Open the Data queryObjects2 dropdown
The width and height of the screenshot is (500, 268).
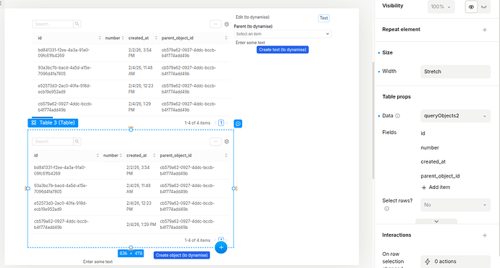click(455, 116)
